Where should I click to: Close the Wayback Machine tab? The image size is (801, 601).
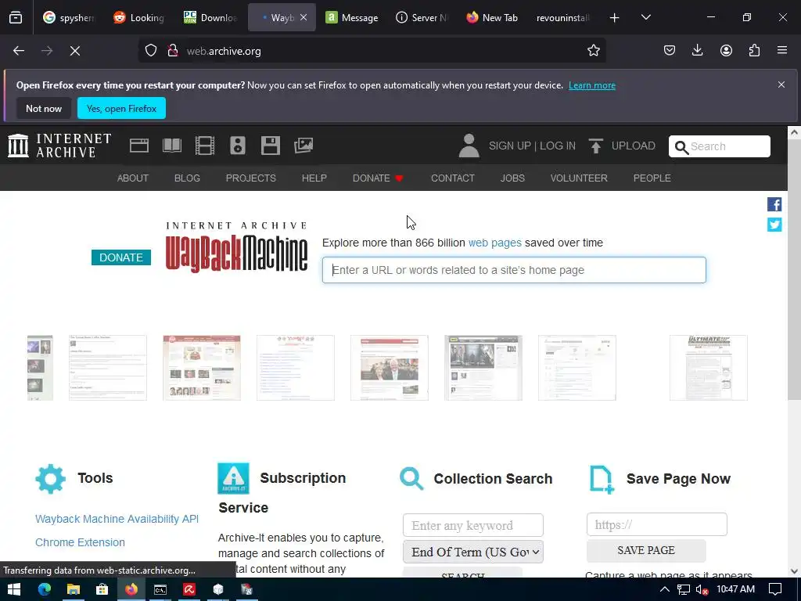click(304, 17)
